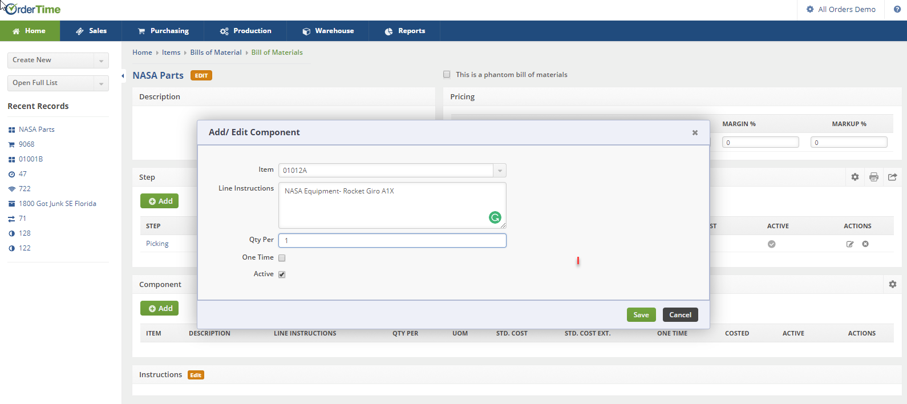
Task: Click the transfer arrows icon beside 71
Action: [x=11, y=219]
